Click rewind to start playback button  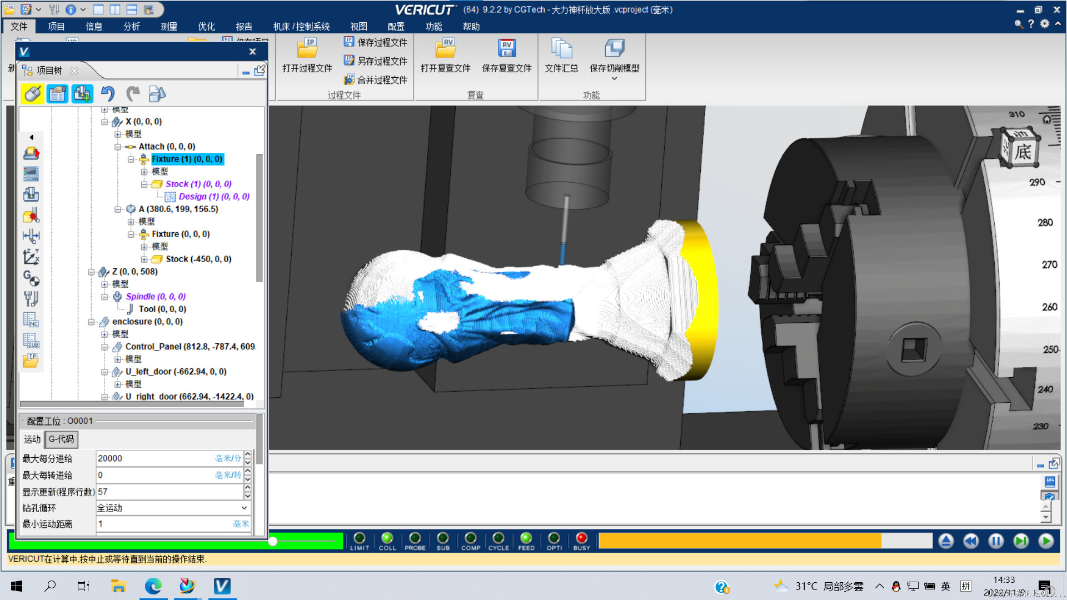pyautogui.click(x=971, y=541)
